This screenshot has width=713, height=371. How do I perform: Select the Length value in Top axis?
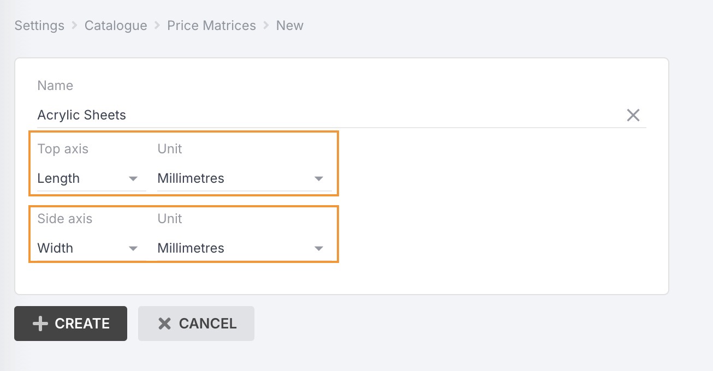coord(58,178)
